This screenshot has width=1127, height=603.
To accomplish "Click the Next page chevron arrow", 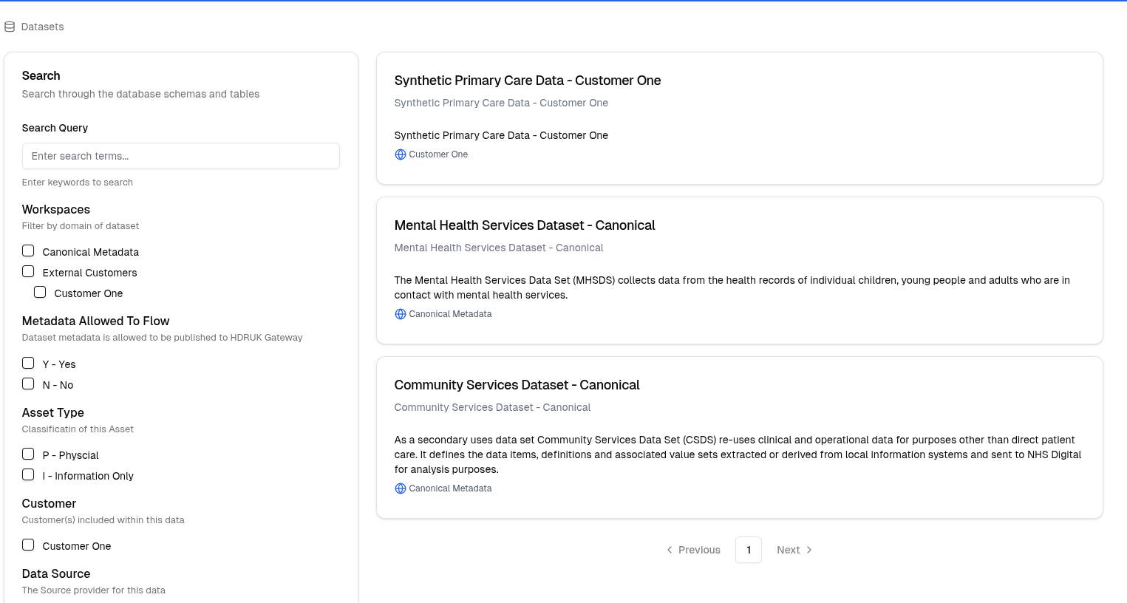I will [809, 550].
